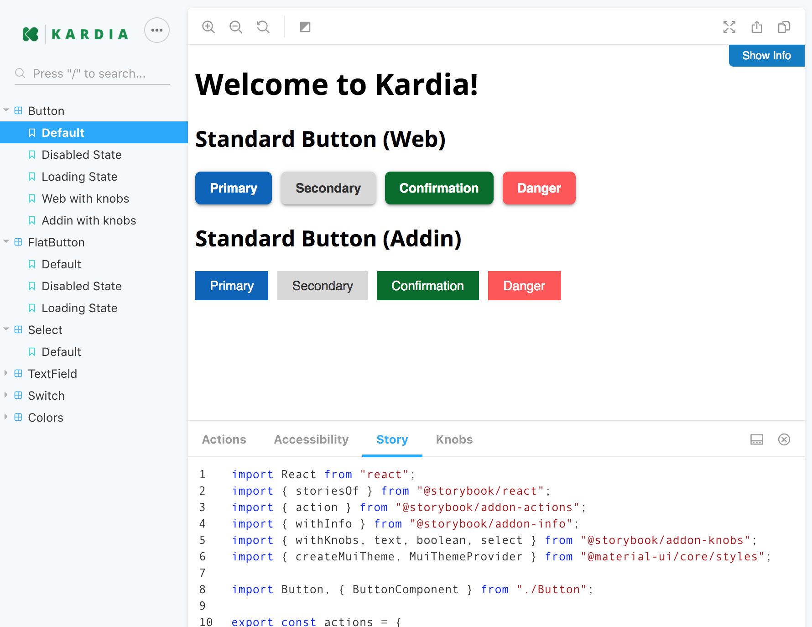
Task: Select the Story tab
Action: (x=392, y=439)
